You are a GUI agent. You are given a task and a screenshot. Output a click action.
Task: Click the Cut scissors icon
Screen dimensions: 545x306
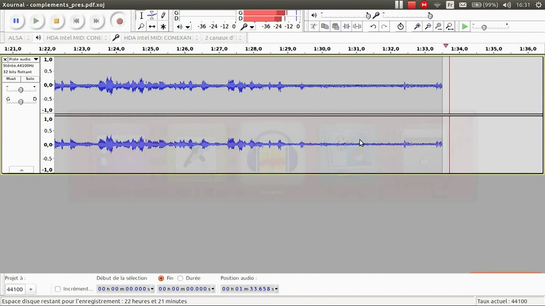point(314,26)
